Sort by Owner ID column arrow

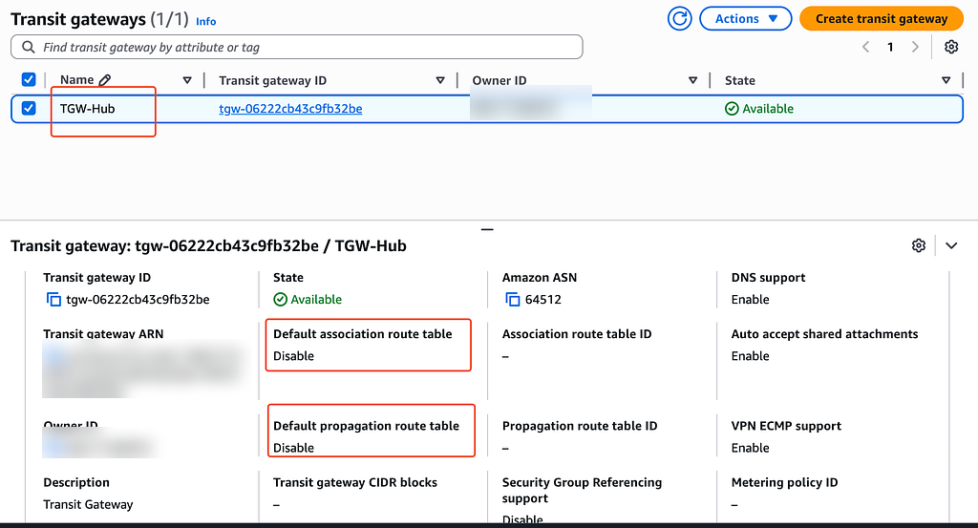(693, 80)
